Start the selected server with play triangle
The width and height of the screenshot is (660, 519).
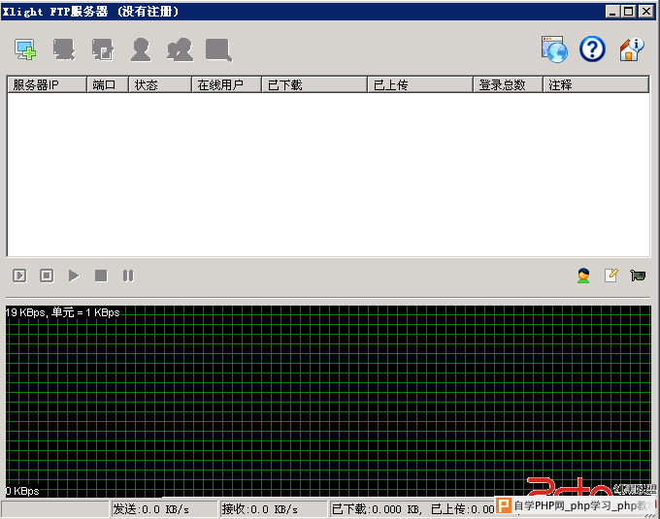[x=74, y=276]
